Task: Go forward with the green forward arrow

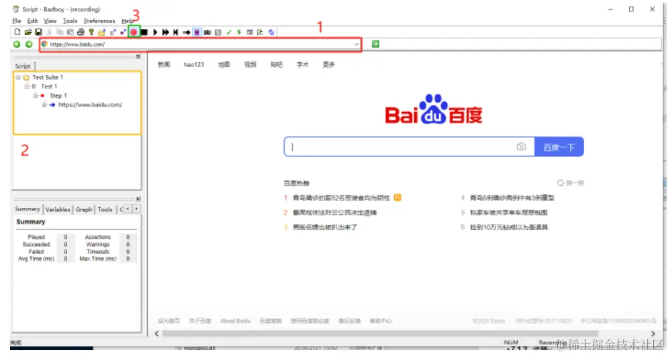Action: tap(29, 44)
